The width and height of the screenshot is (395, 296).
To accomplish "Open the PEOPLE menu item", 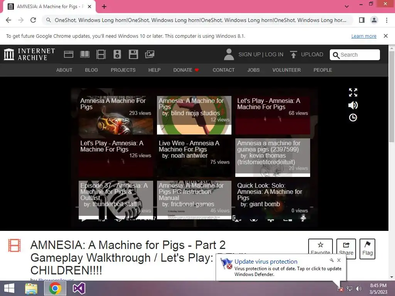I will (323, 70).
